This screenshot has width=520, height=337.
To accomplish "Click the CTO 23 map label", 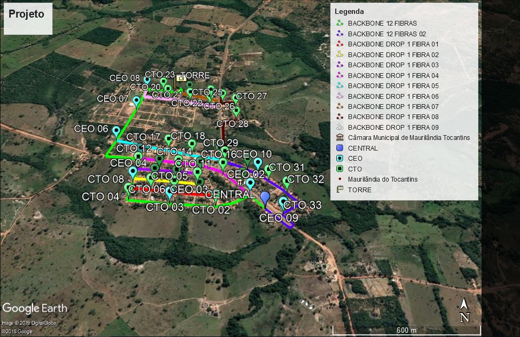I will click(160, 74).
